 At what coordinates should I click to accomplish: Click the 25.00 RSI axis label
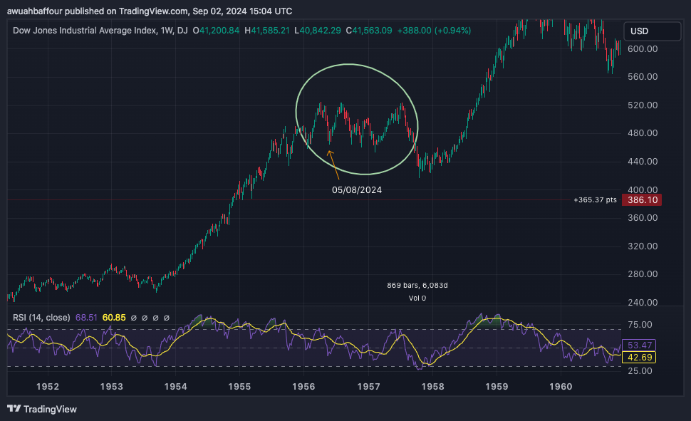640,370
